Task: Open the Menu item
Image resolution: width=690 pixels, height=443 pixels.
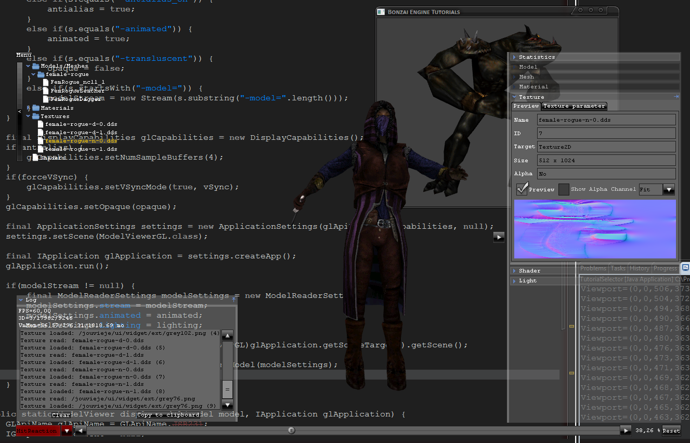Action: [23, 55]
